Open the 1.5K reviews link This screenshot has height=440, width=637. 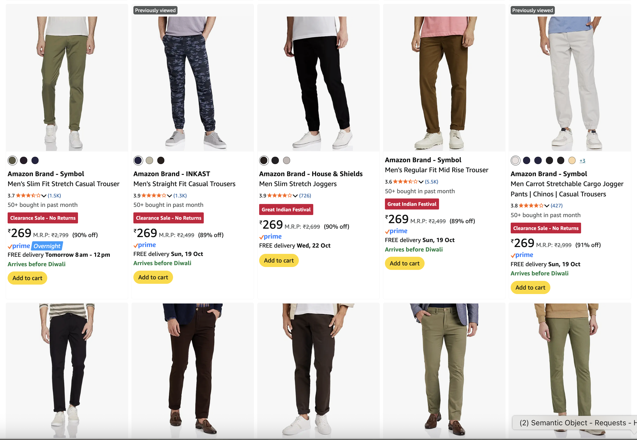54,196
